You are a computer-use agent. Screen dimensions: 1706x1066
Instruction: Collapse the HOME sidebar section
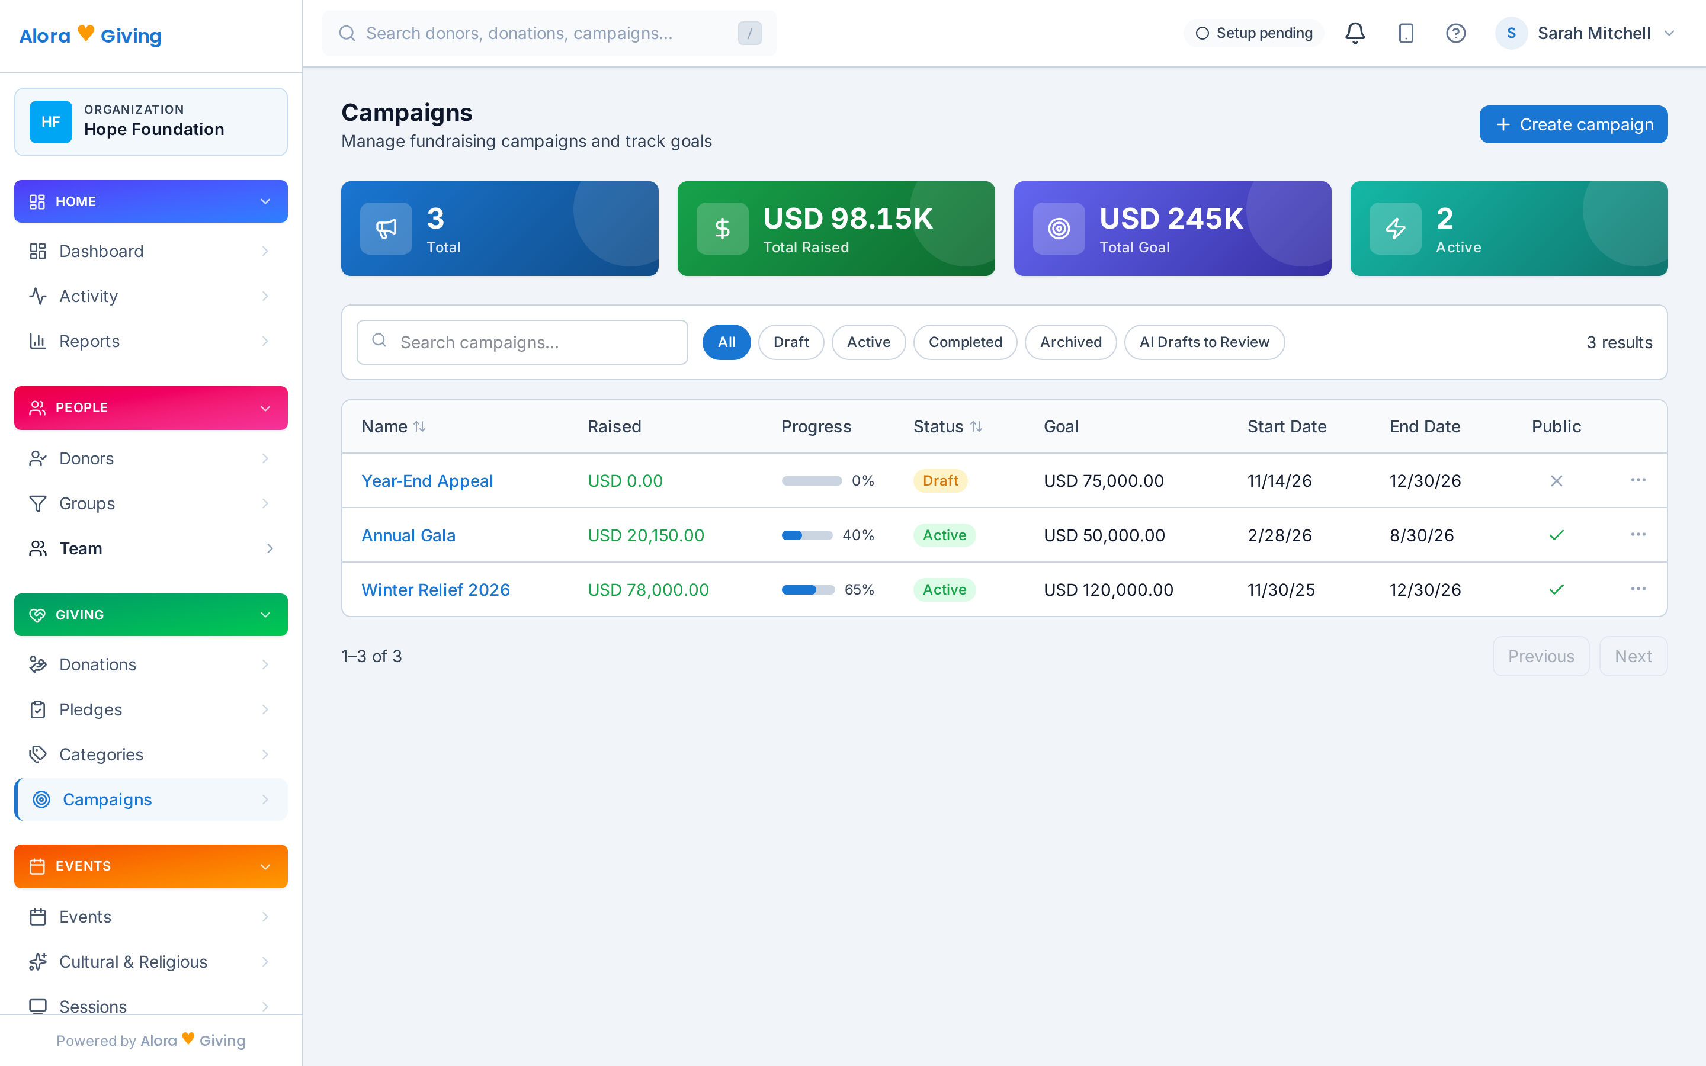[x=151, y=201]
